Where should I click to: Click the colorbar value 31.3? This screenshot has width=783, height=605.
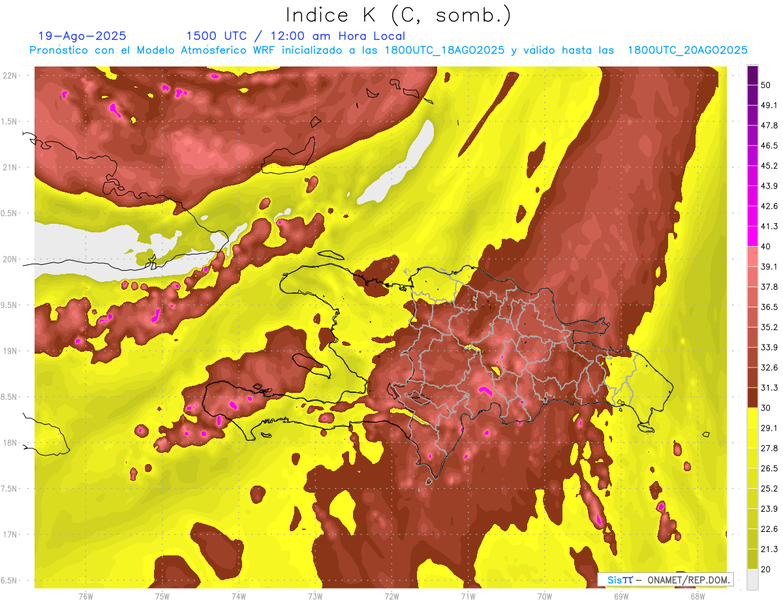(x=769, y=388)
